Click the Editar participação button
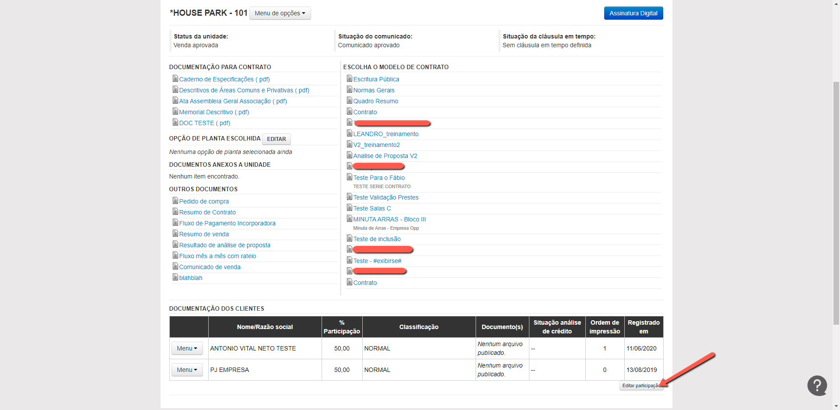 (641, 385)
